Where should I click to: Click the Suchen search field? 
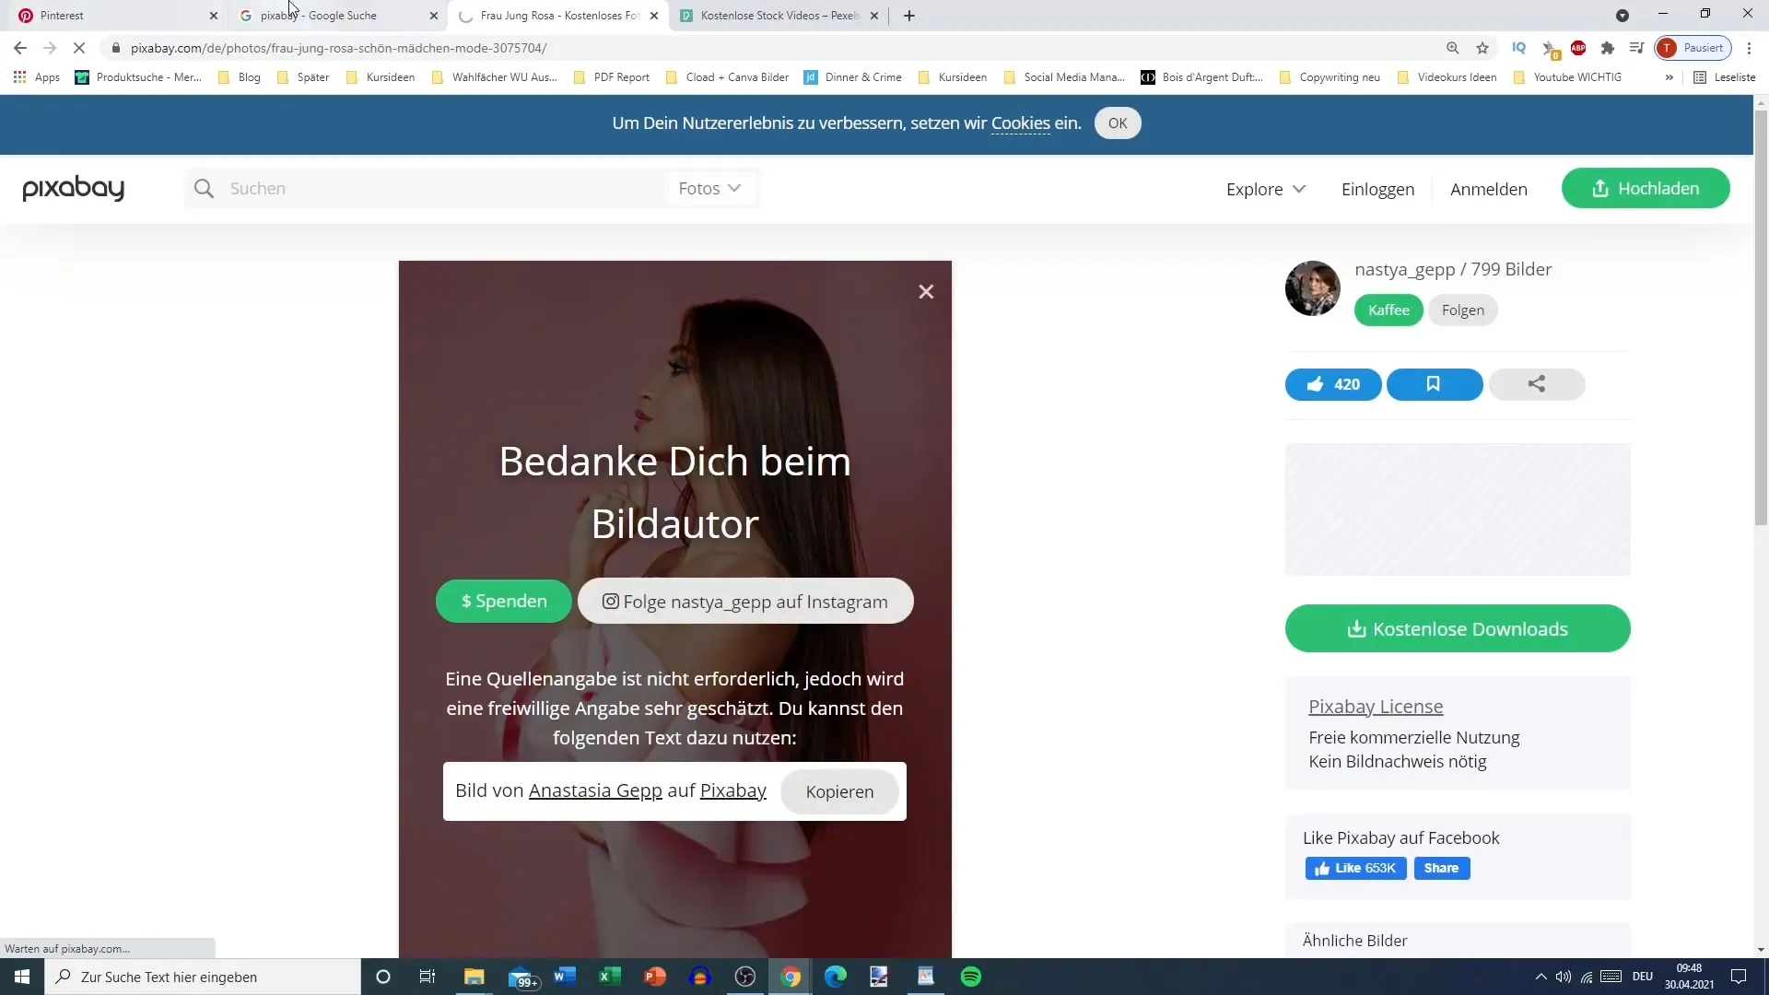coord(442,189)
